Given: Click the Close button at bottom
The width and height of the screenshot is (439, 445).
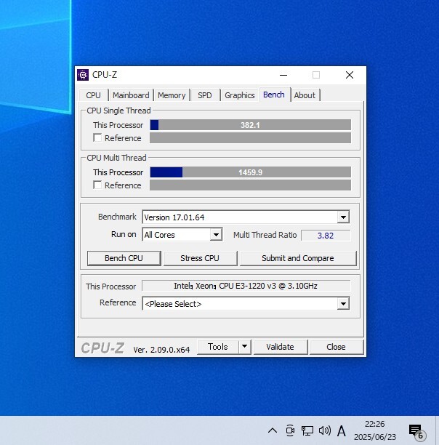Looking at the screenshot, I should [336, 347].
